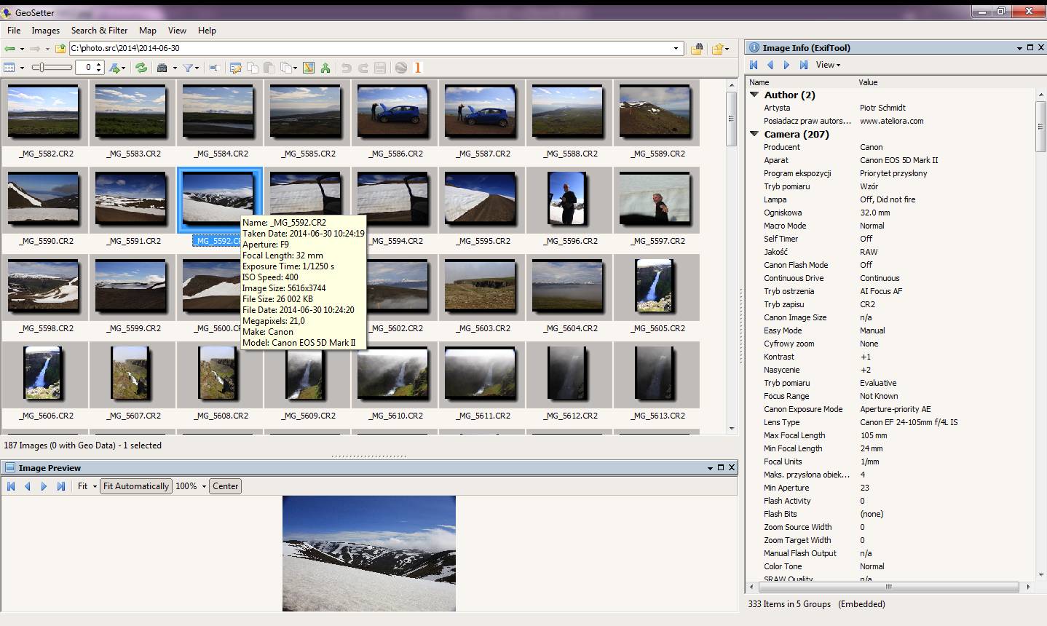The width and height of the screenshot is (1047, 626).
Task: Collapse the Author (2) group
Action: tap(754, 95)
